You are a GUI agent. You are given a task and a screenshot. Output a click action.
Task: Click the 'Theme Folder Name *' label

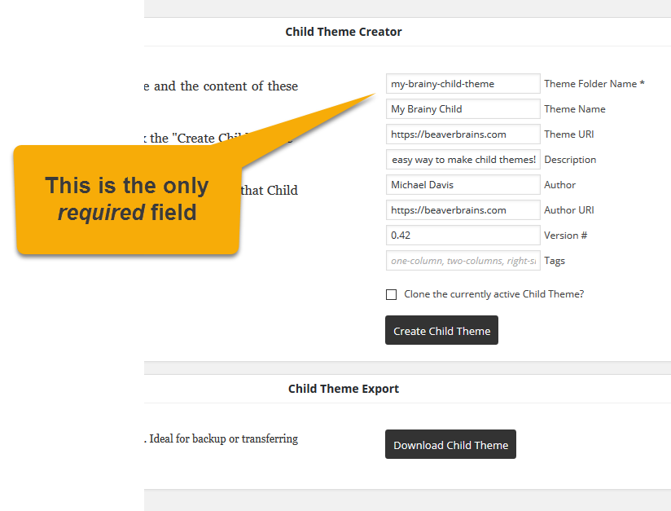(594, 84)
